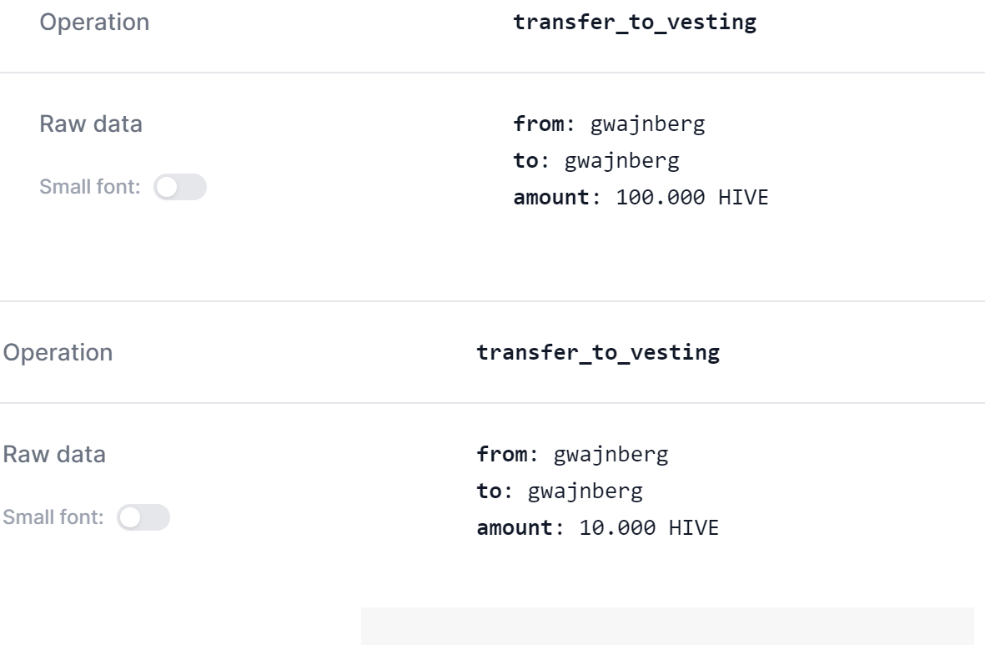This screenshot has width=985, height=645.
Task: Click the to account gwajnberg in the first operation
Action: tap(622, 162)
